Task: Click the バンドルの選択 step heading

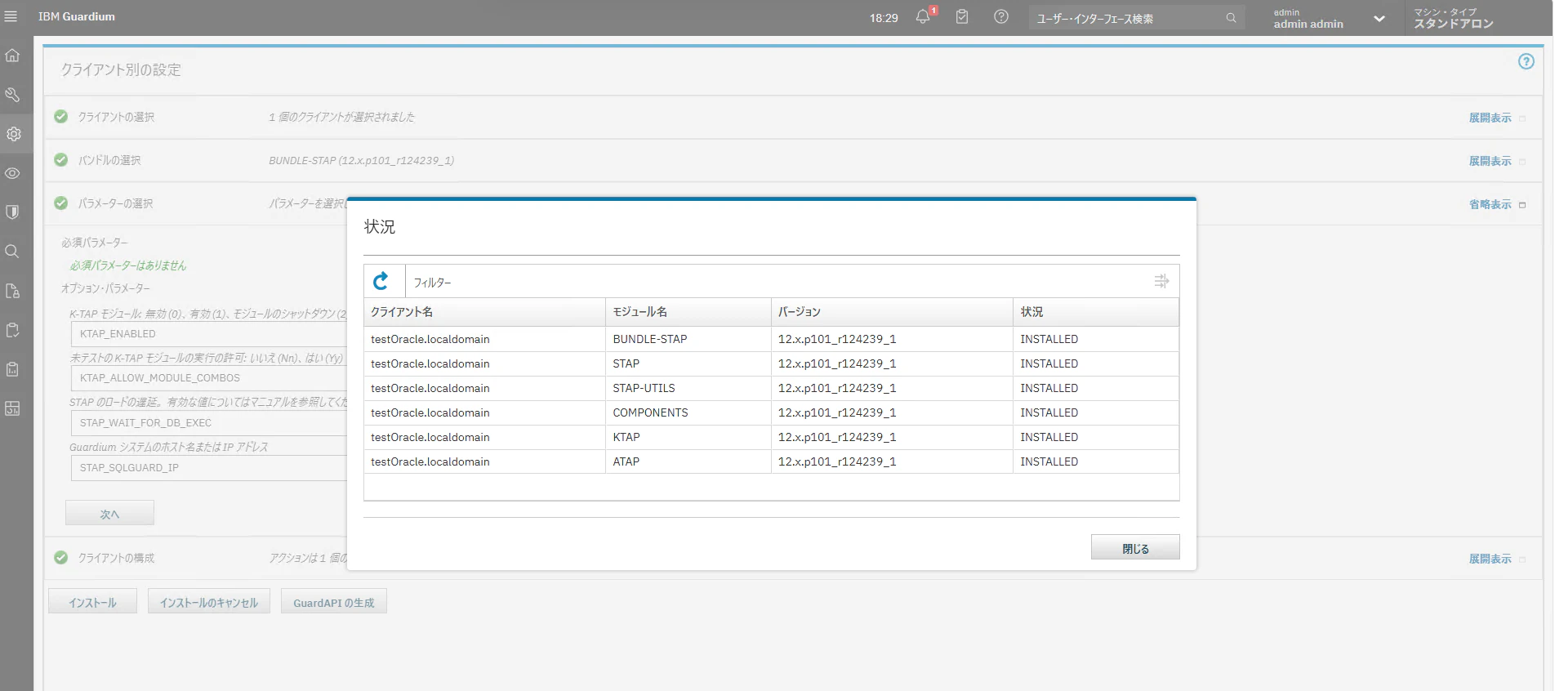Action: pos(109,160)
